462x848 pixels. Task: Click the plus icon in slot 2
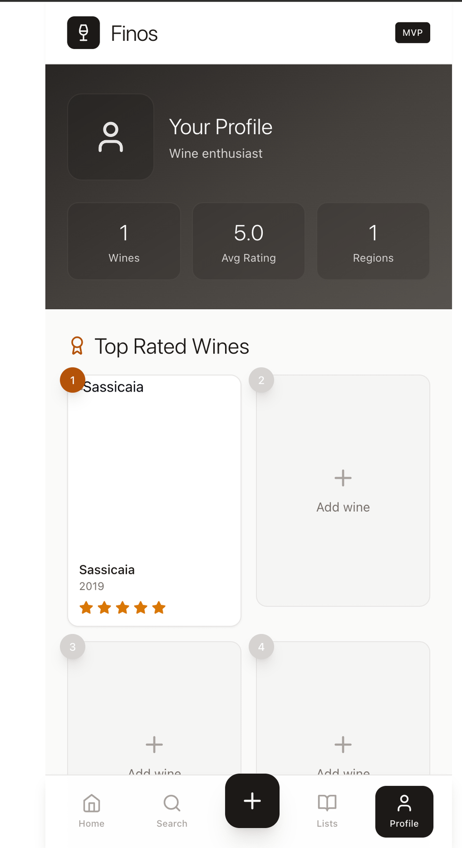pos(343,478)
